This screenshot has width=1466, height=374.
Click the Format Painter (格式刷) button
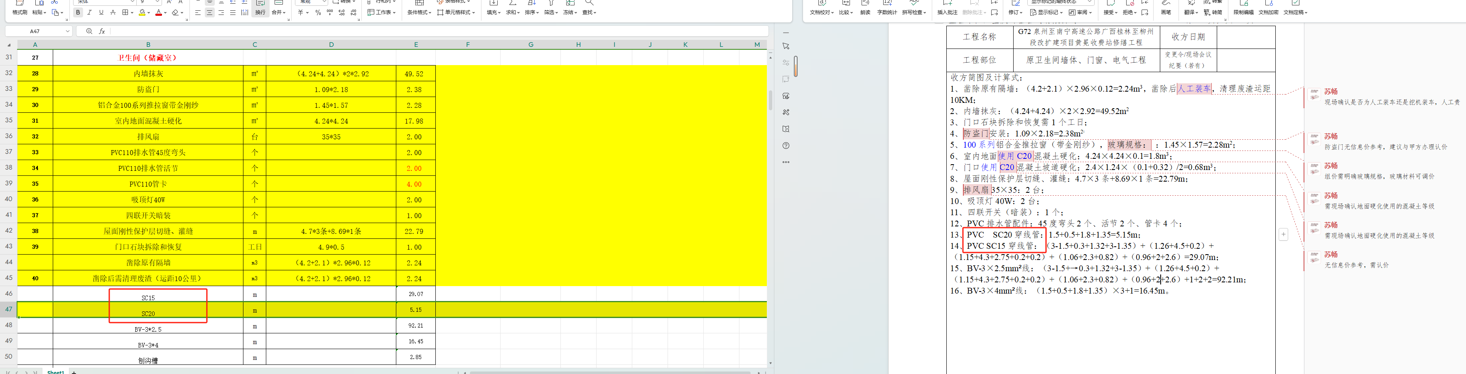20,8
